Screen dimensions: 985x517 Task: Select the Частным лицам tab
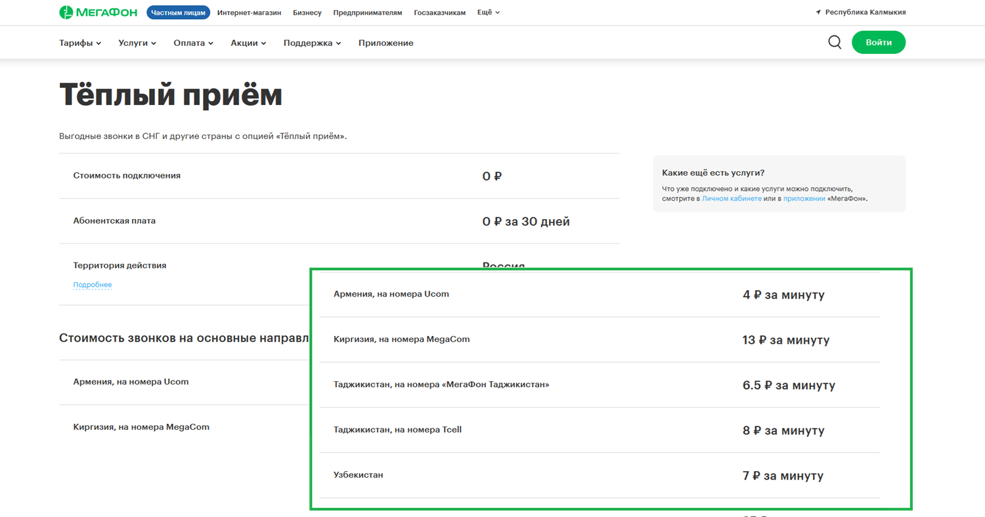(x=178, y=12)
